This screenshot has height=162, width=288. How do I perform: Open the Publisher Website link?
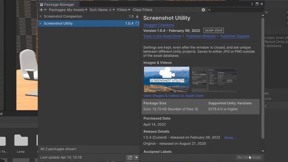click(201, 36)
